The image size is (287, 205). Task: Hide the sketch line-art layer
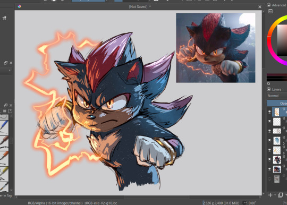269,131
